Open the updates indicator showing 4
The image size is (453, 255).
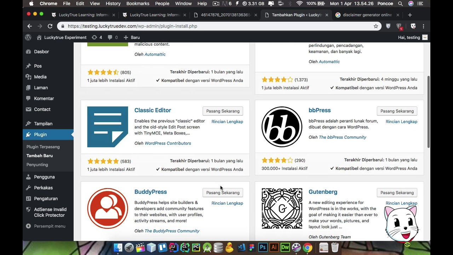[97, 37]
